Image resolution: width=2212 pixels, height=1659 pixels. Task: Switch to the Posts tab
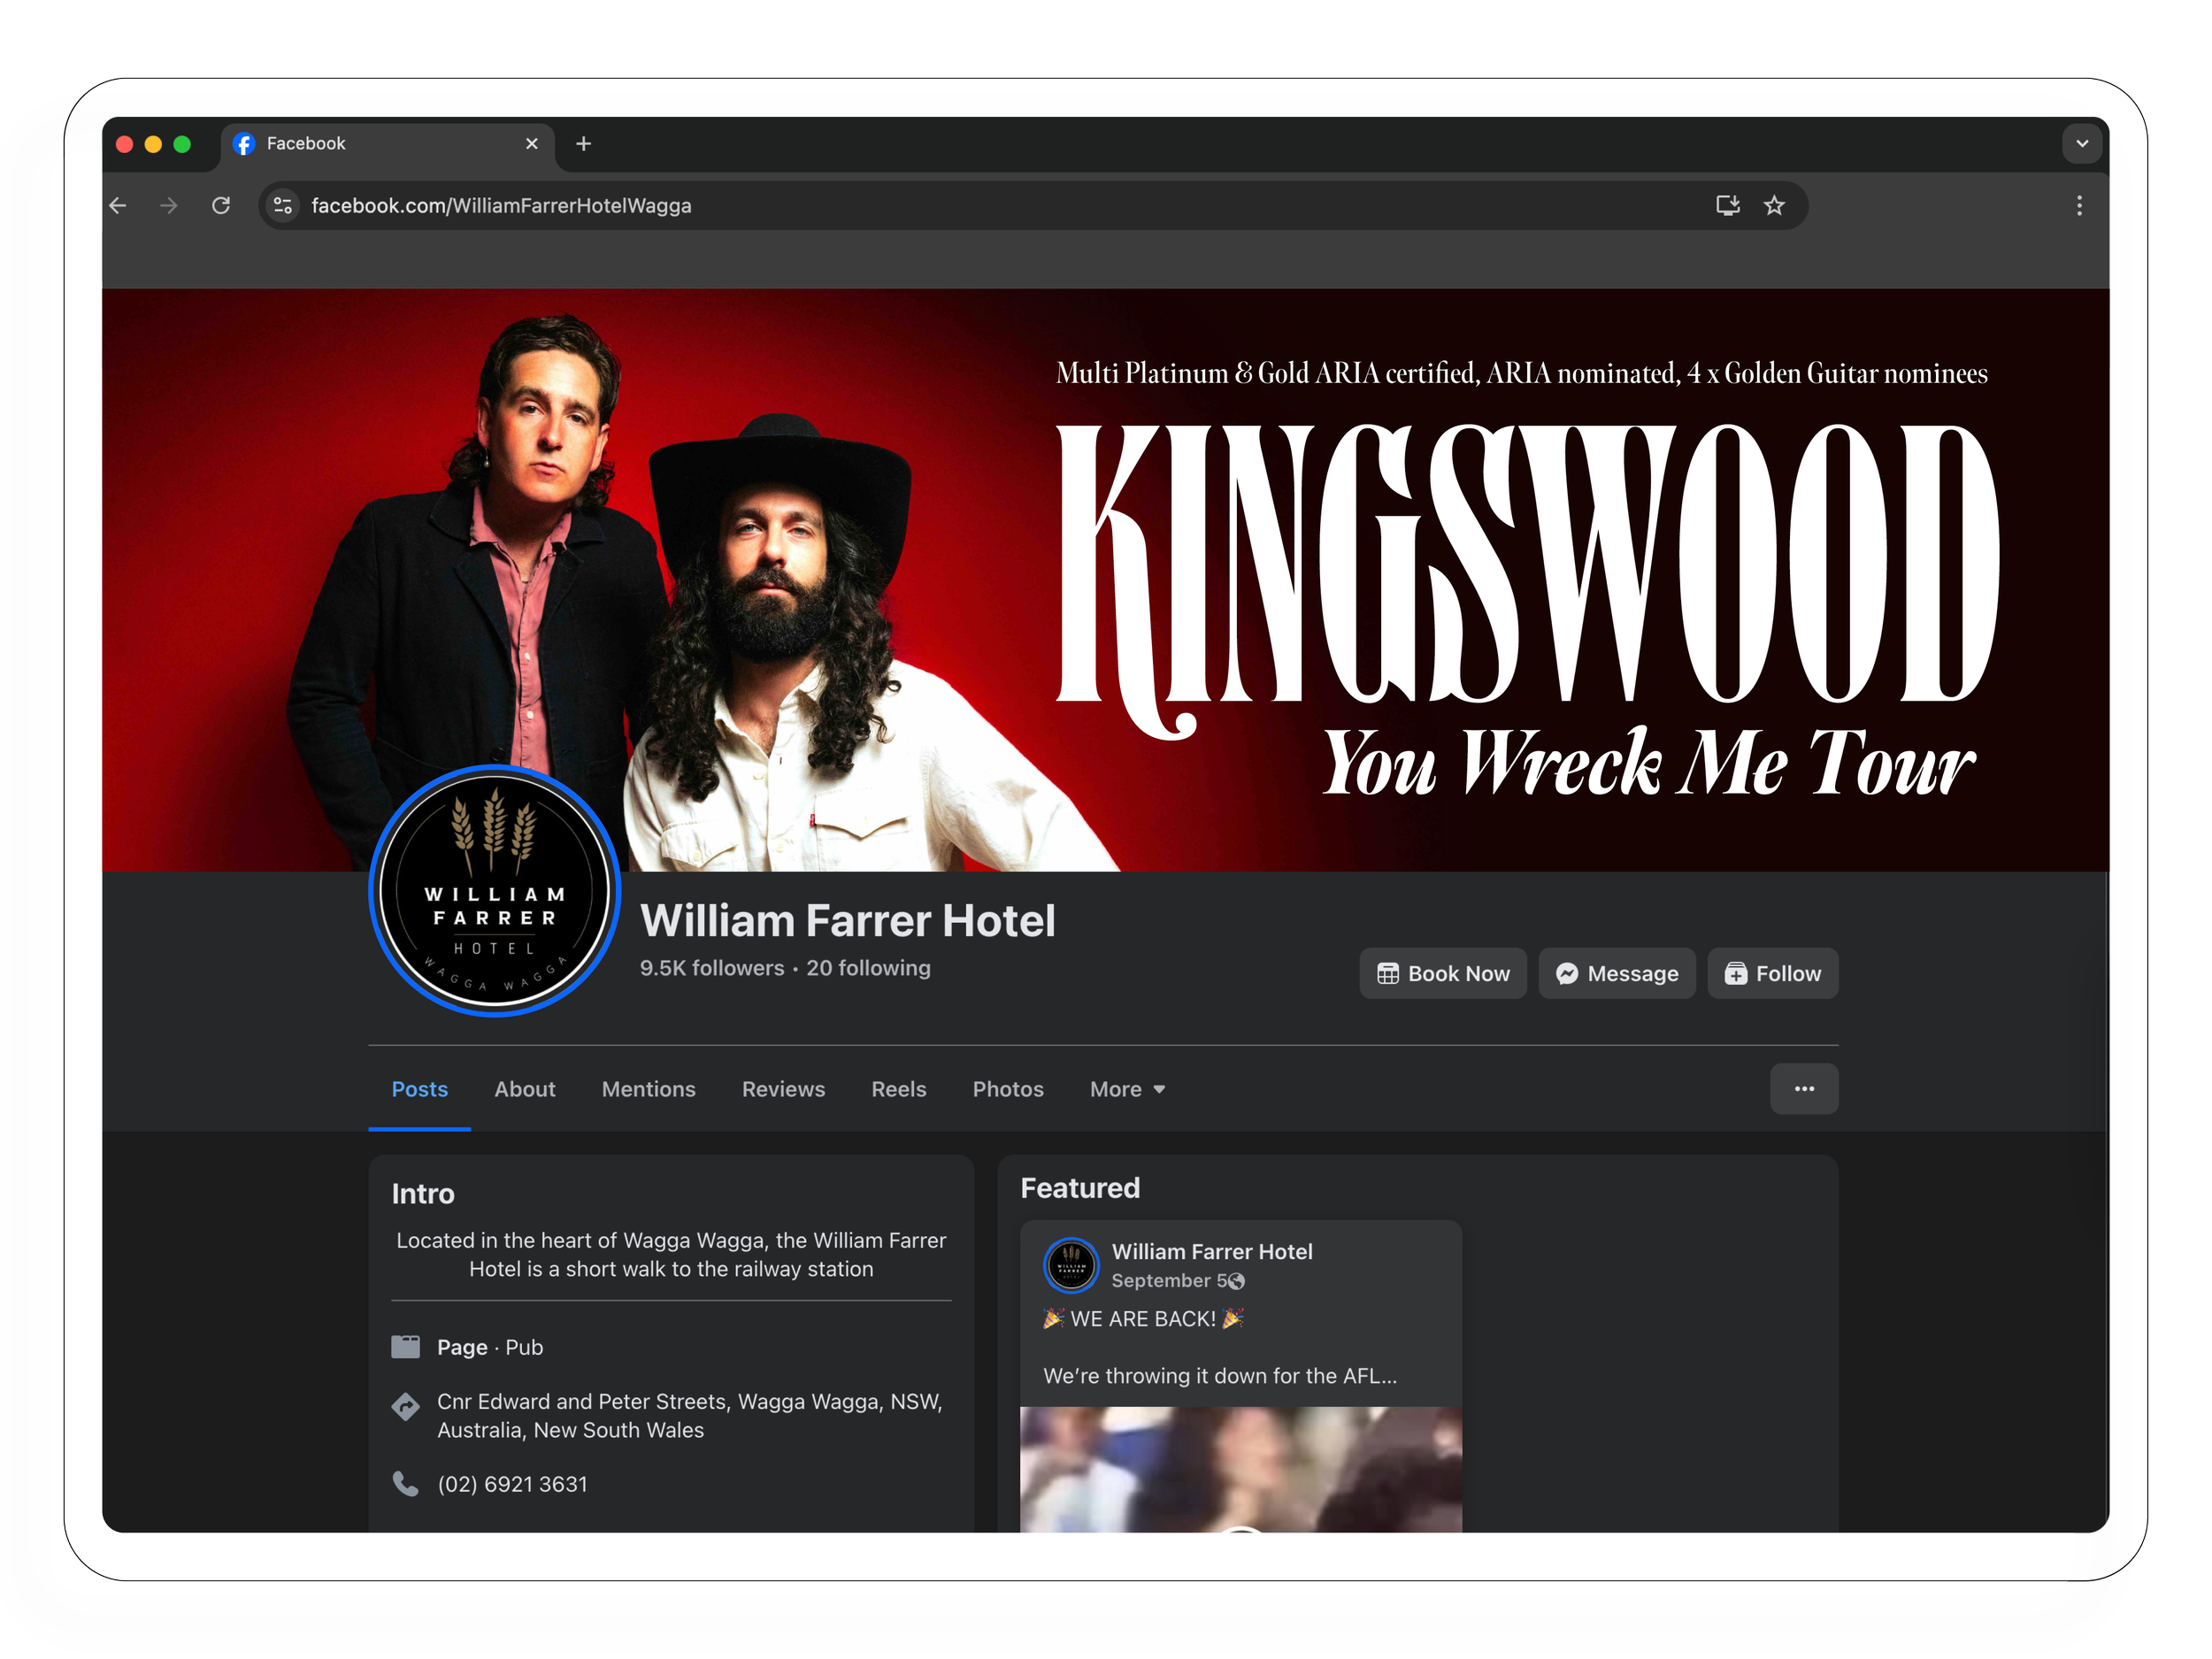pos(420,1089)
